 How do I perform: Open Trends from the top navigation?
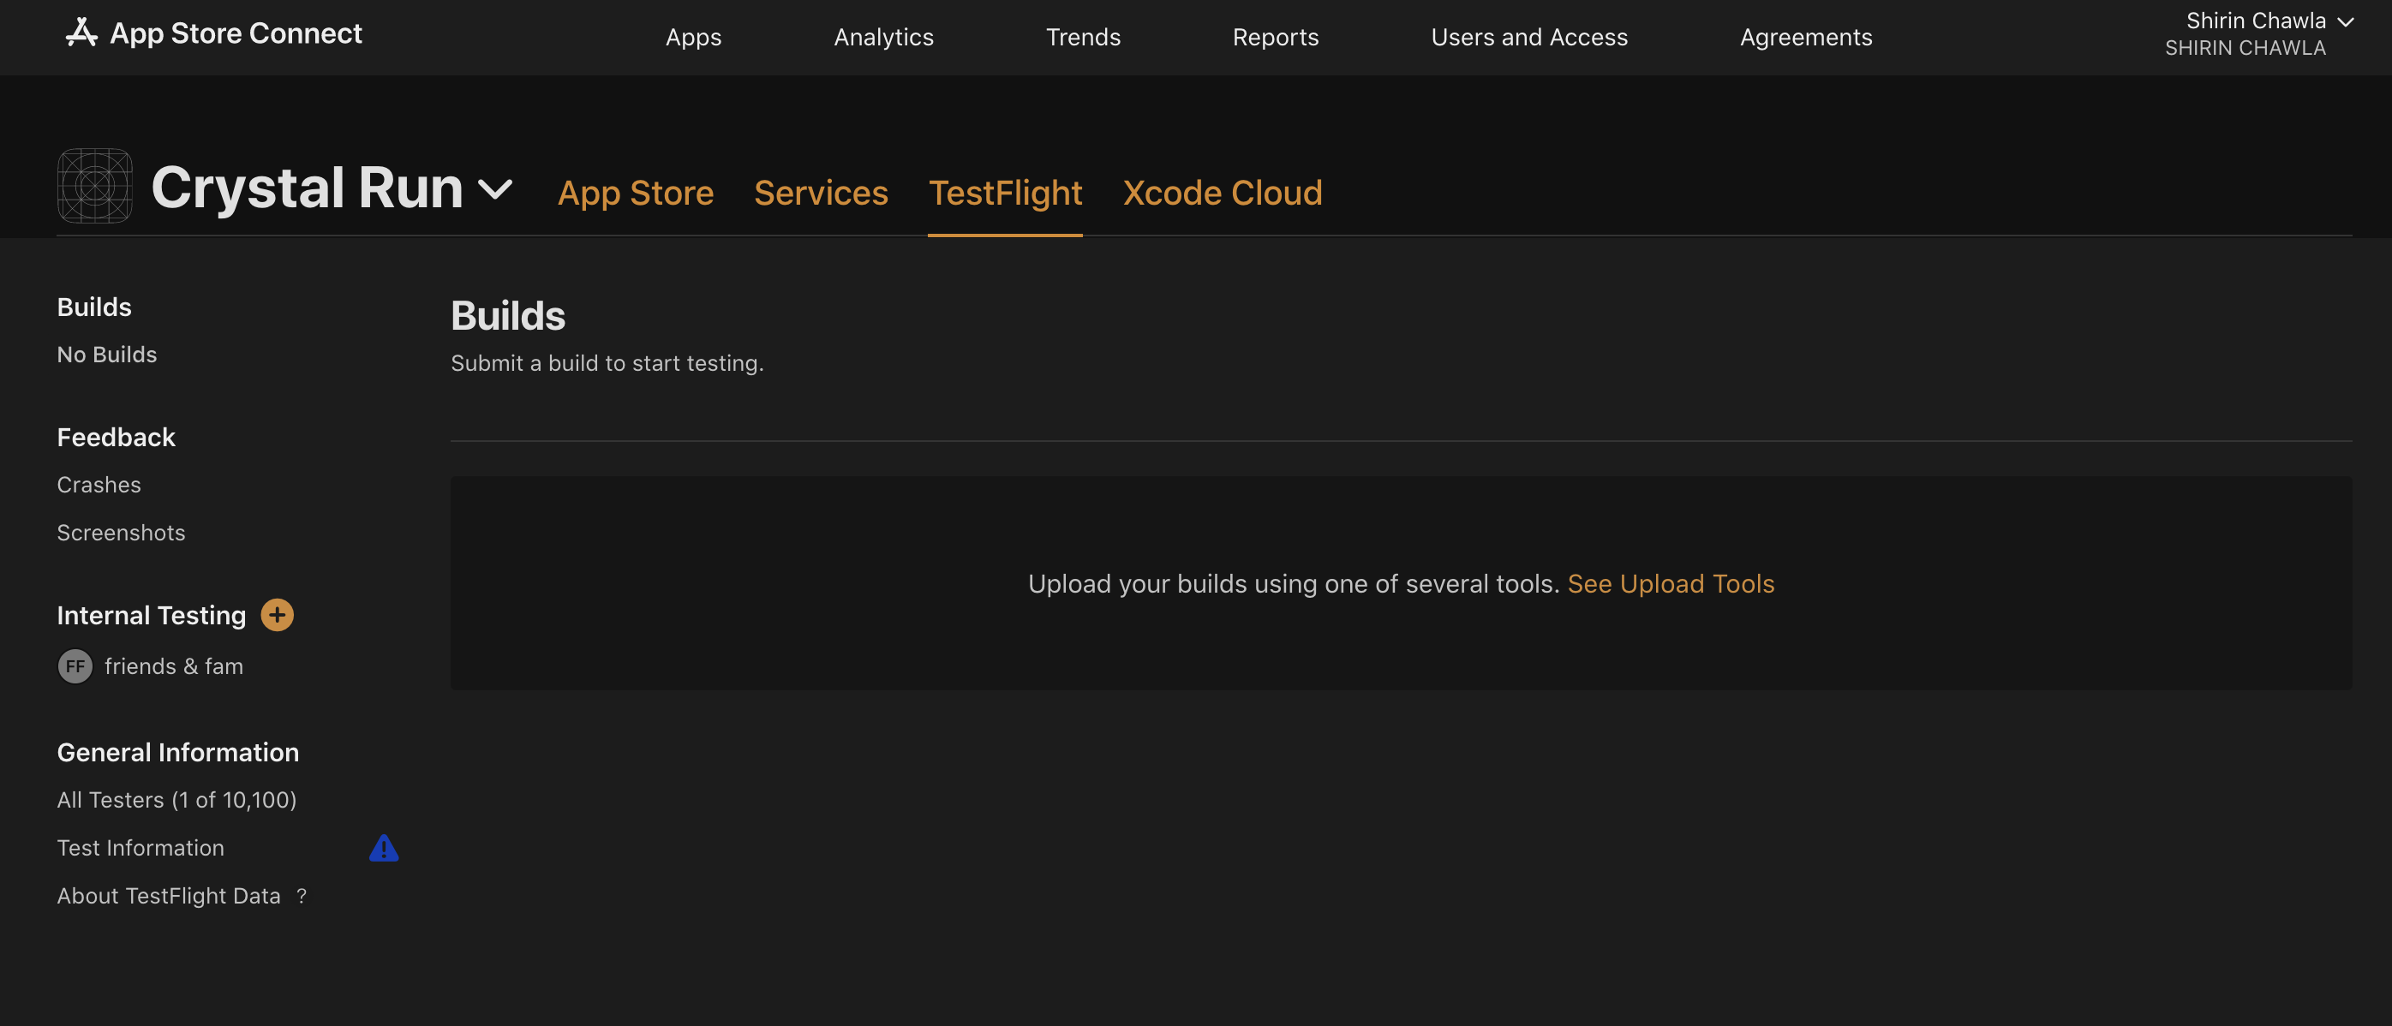pyautogui.click(x=1083, y=37)
